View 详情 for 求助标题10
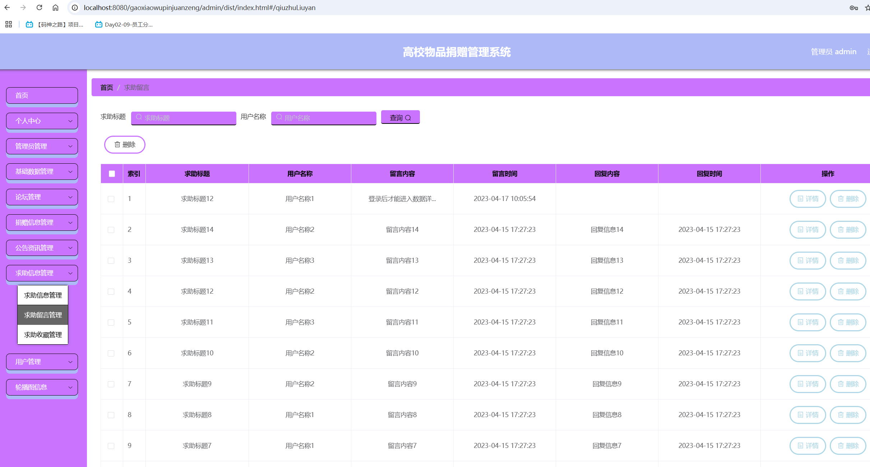The width and height of the screenshot is (870, 467). pyautogui.click(x=807, y=353)
